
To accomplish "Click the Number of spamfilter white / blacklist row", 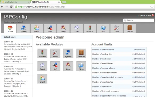I will (x=119, y=95).
